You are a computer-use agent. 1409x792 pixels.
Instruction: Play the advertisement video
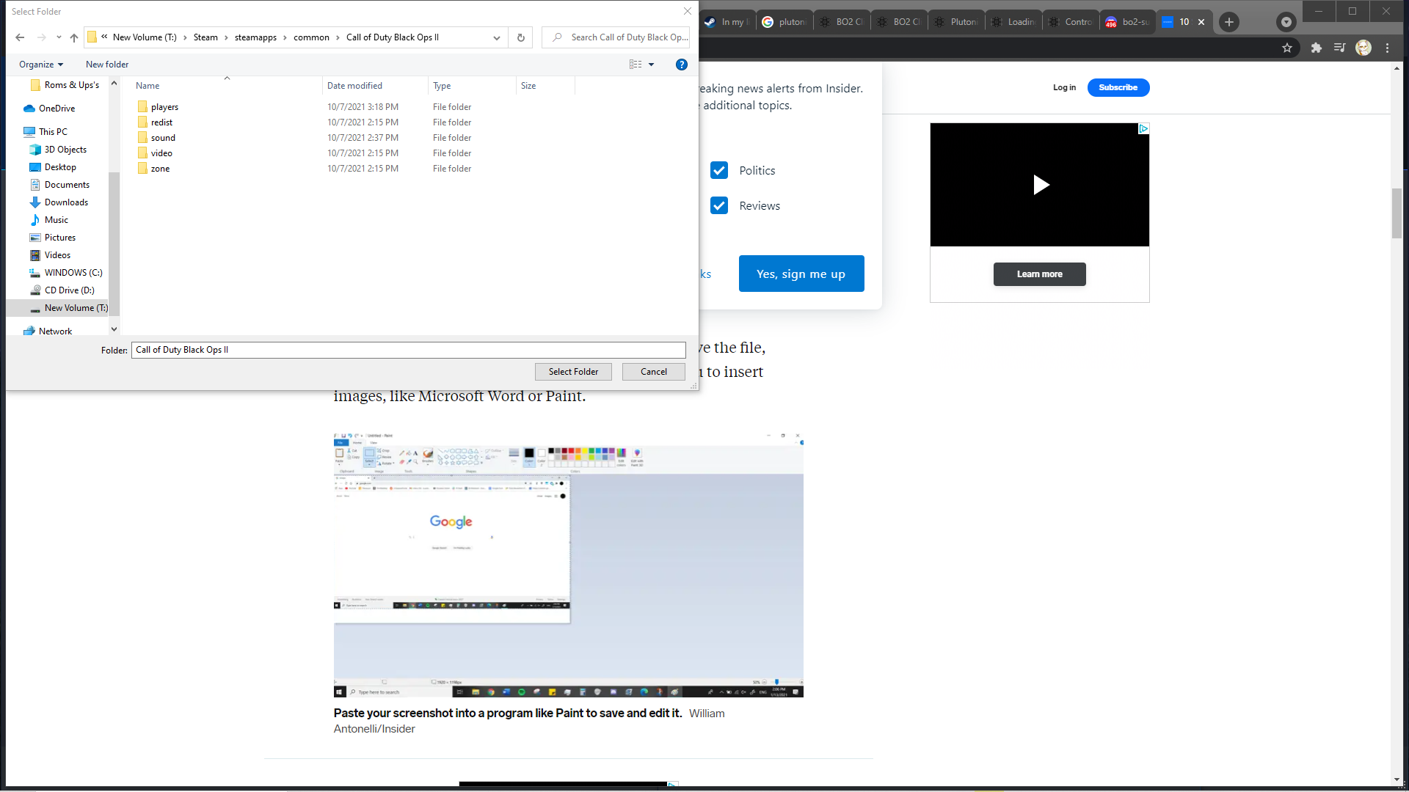click(x=1040, y=185)
